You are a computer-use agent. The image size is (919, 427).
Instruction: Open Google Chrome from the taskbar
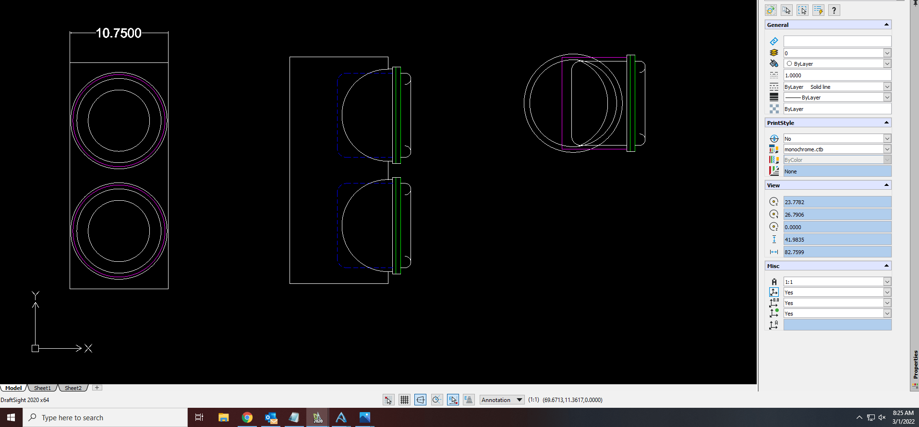(x=247, y=417)
